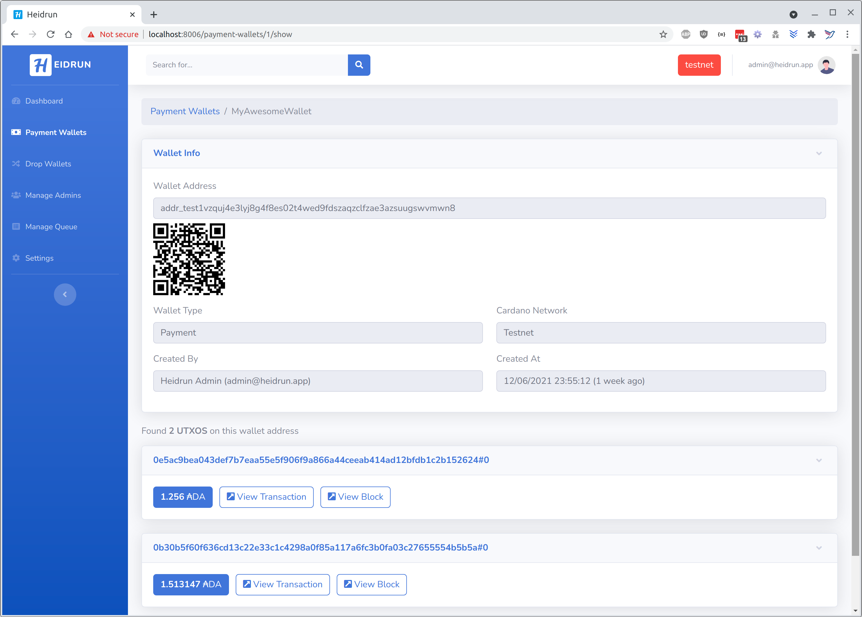Open Dashboard from the sidebar
This screenshot has width=862, height=617.
tap(44, 101)
